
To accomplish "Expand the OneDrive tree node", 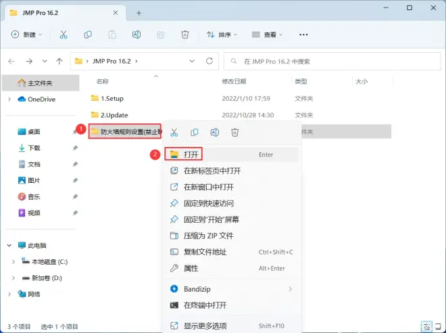I will click(x=9, y=99).
